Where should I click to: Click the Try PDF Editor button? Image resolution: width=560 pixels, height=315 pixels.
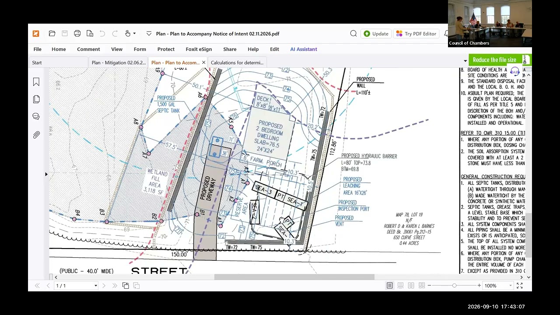[416, 34]
